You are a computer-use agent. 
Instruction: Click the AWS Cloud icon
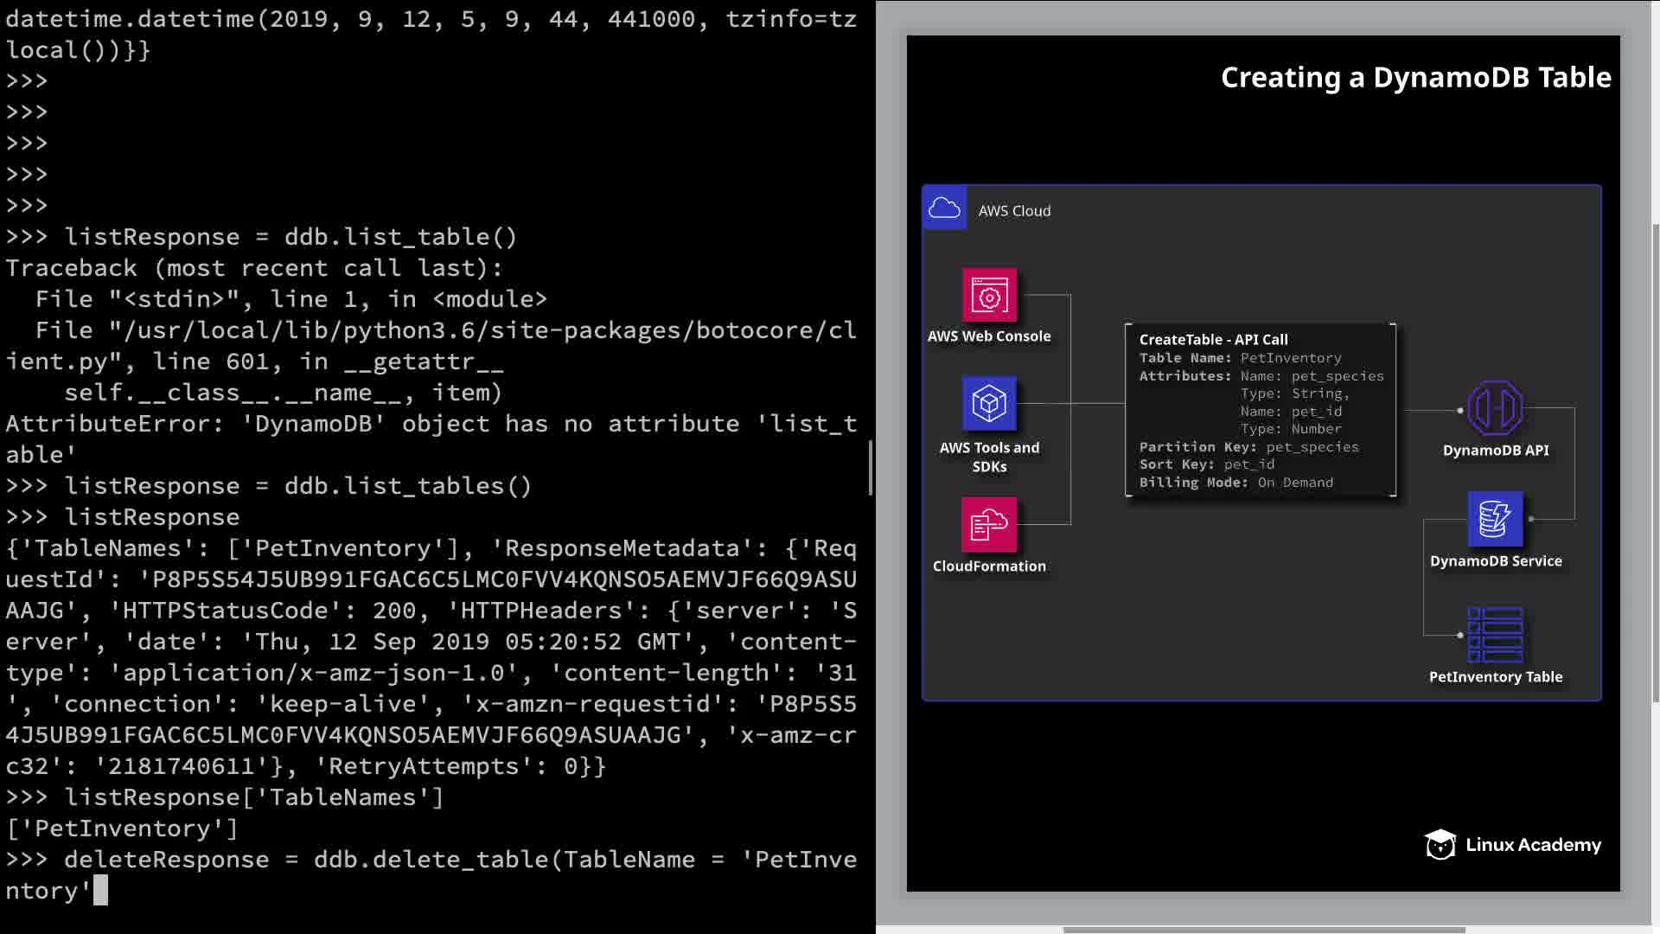tap(944, 208)
